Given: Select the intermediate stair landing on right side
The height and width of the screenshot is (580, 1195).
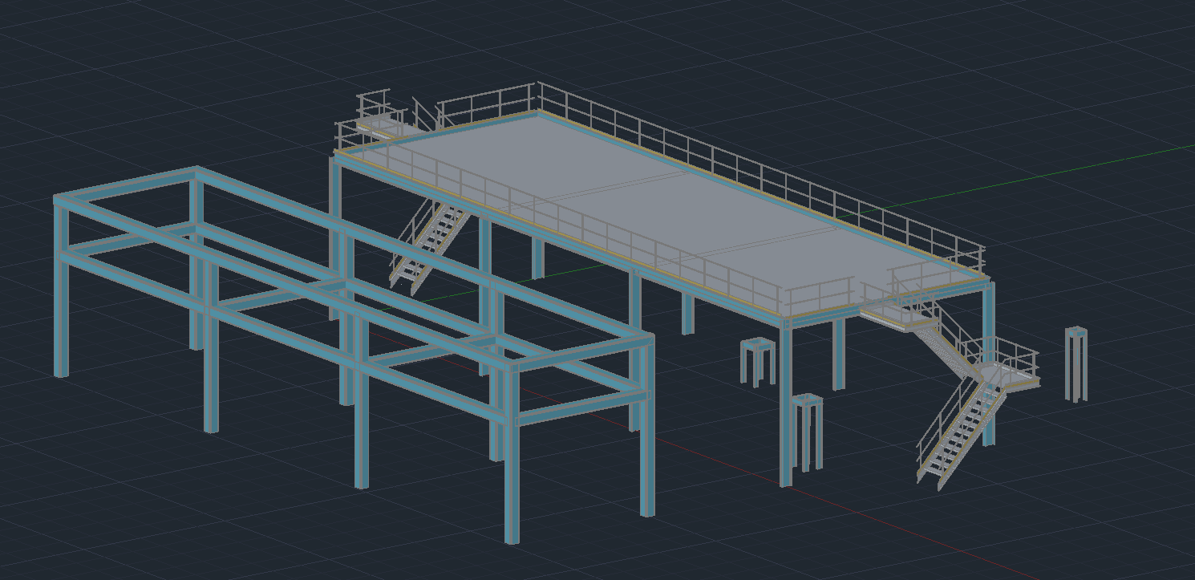Looking at the screenshot, I should pos(1007,375).
